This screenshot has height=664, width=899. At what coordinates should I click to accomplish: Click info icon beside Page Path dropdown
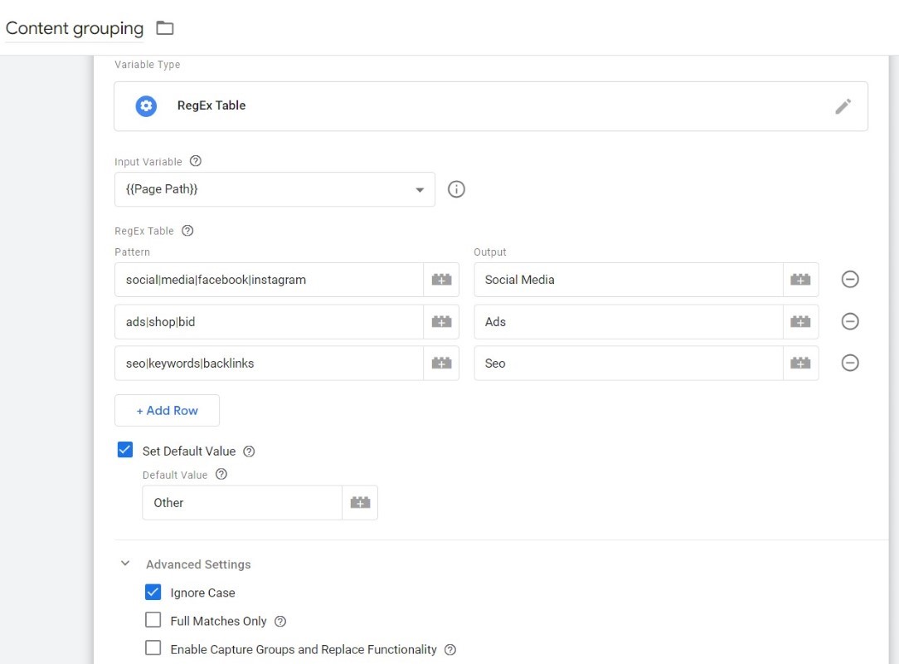click(x=456, y=189)
